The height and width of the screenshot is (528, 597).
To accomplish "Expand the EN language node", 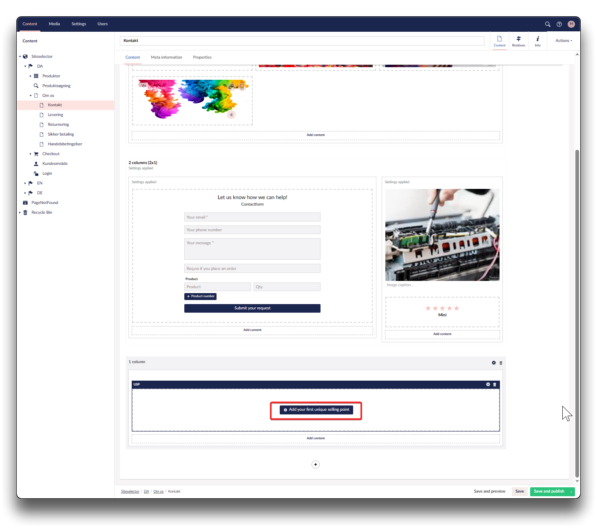I will (25, 183).
